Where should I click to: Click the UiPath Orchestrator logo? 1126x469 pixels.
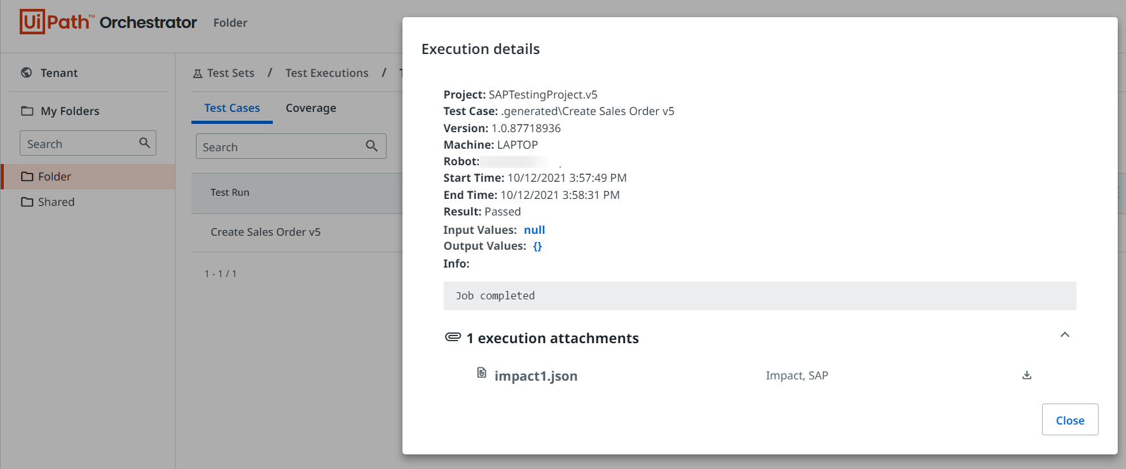point(108,22)
